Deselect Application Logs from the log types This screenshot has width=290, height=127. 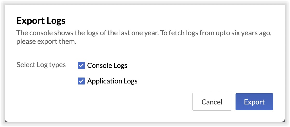tap(81, 81)
